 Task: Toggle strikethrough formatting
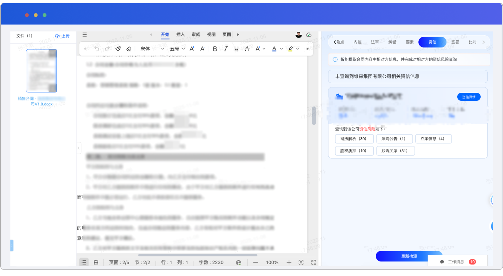pos(247,49)
